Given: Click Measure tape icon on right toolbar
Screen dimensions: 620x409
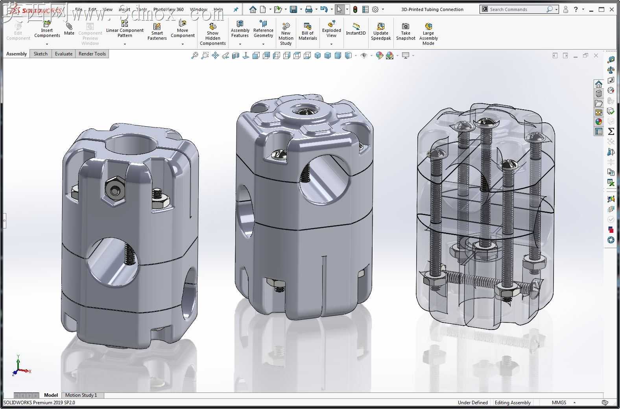Looking at the screenshot, I should tap(611, 60).
